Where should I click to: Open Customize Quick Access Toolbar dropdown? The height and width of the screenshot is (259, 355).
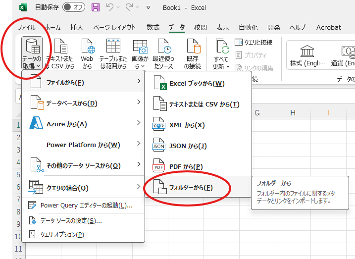click(149, 8)
